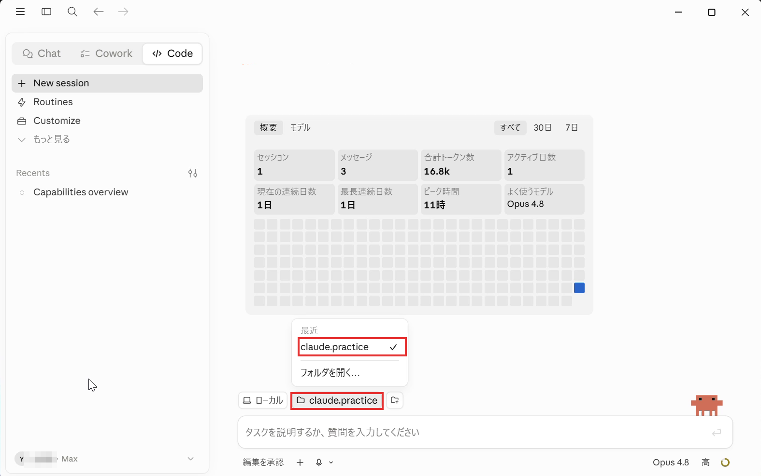The height and width of the screenshot is (476, 761).
Task: Open search with the magnifier icon
Action: click(72, 12)
